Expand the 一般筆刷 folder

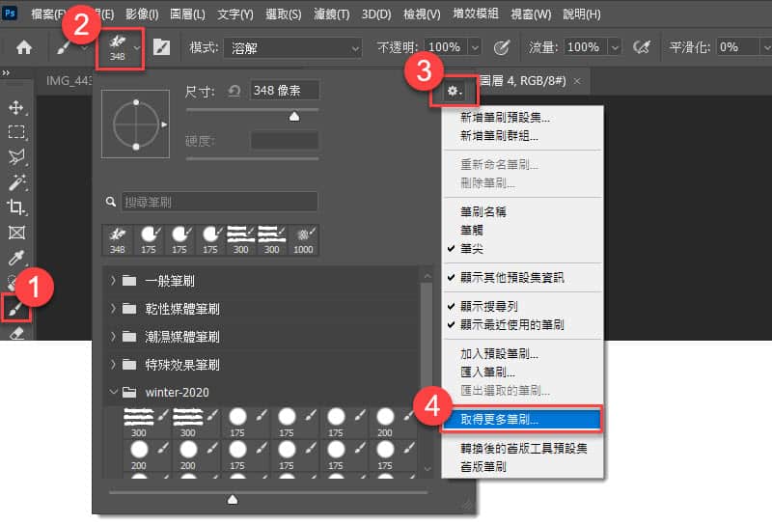pos(113,281)
